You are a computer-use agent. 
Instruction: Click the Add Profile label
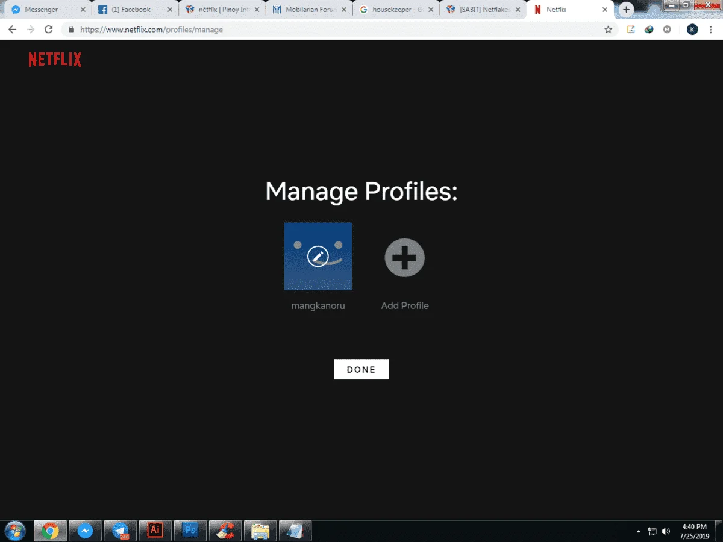point(405,305)
